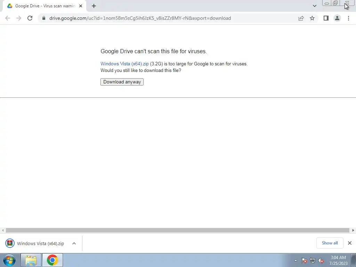This screenshot has width=356, height=267.
Task: Click Show all downloads
Action: pos(330,243)
